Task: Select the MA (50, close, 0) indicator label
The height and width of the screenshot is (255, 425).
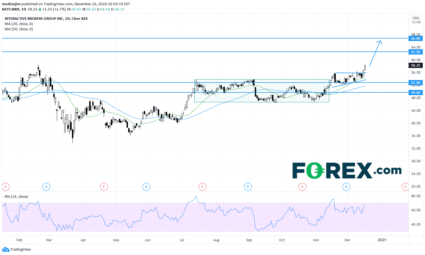Action: 19,29
